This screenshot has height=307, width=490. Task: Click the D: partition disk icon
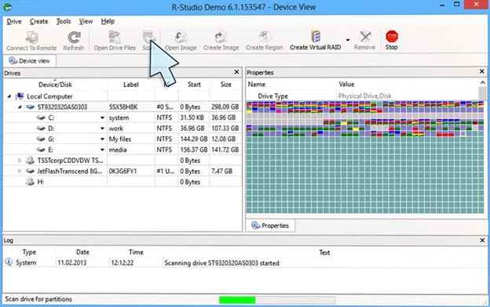[41, 128]
